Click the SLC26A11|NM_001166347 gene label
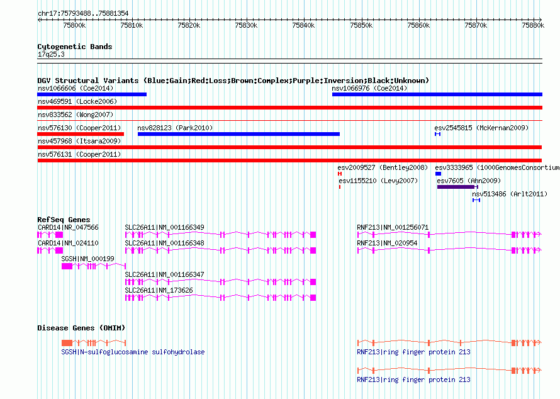 [x=164, y=274]
